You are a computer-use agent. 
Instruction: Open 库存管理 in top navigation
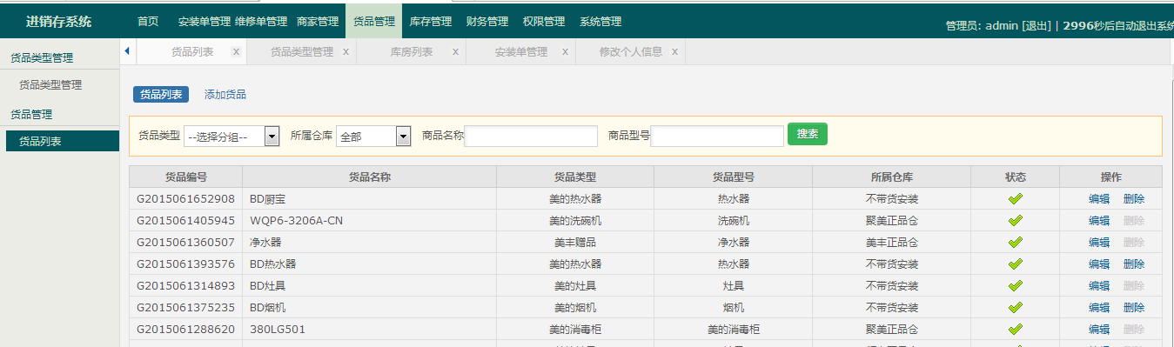coord(431,21)
